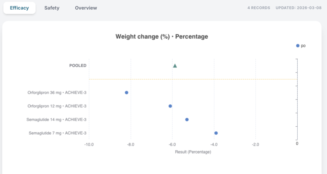Open the Safety tab

click(52, 8)
